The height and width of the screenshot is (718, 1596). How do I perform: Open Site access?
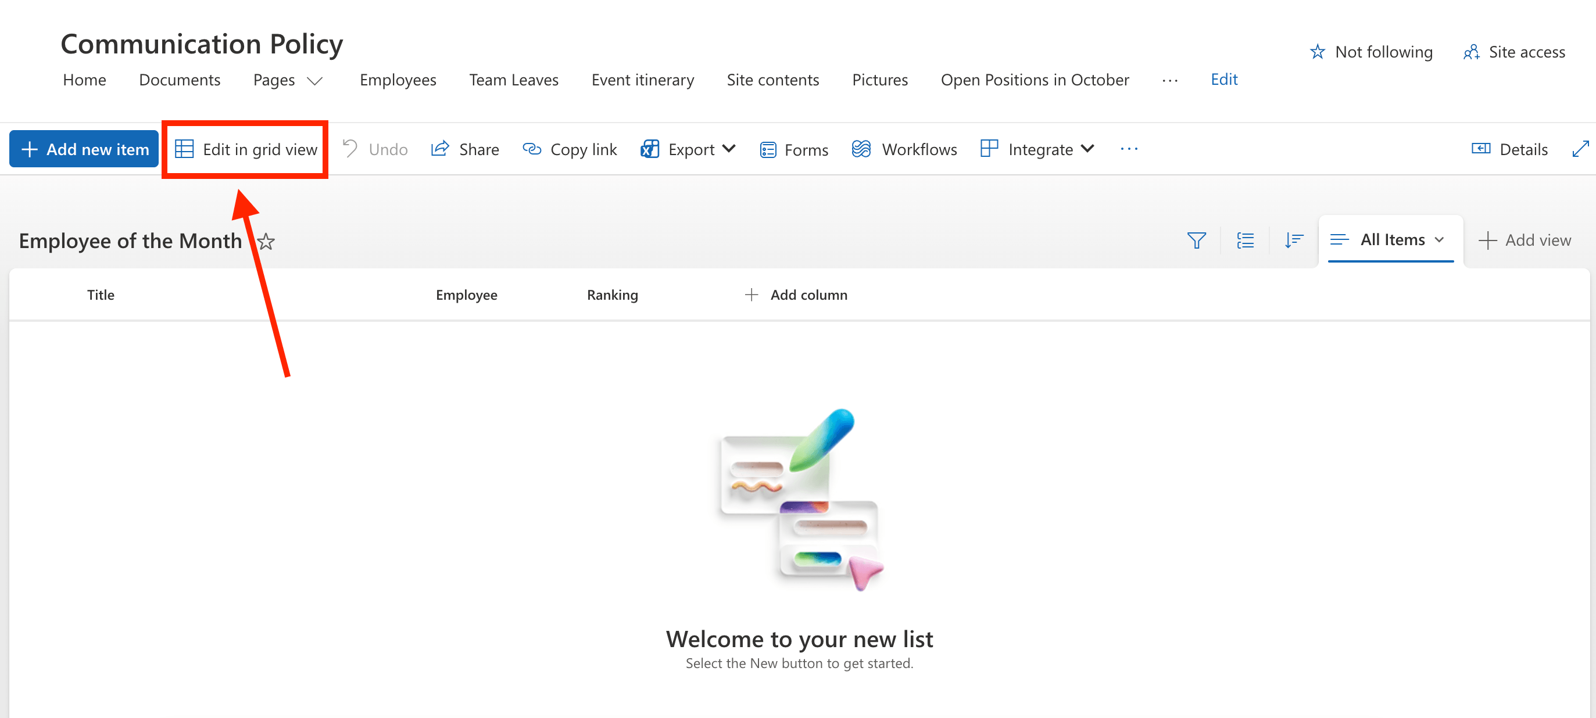(1514, 52)
